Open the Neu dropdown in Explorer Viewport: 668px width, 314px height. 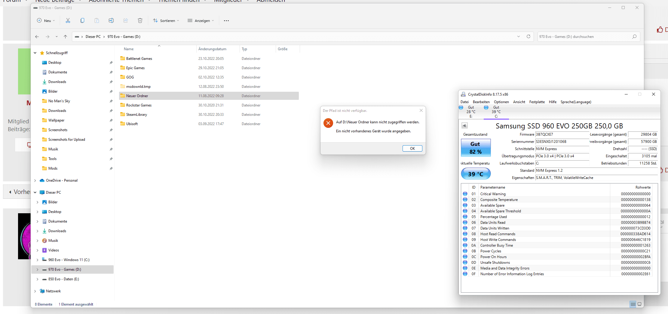point(46,20)
